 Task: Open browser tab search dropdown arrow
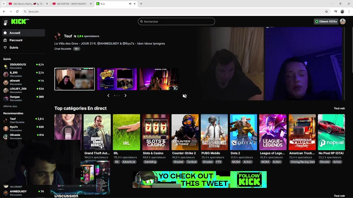click(4, 4)
